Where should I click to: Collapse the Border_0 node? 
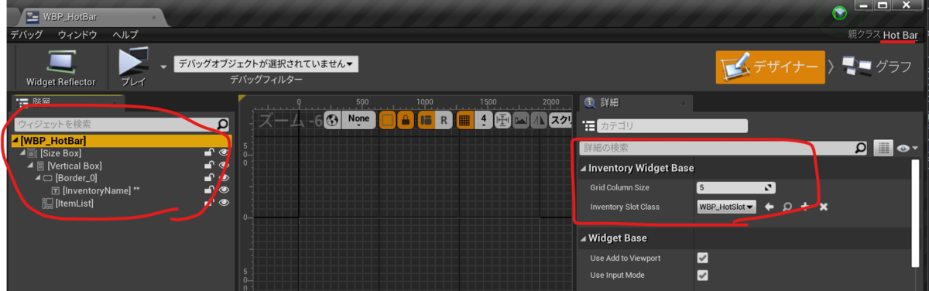pyautogui.click(x=37, y=178)
